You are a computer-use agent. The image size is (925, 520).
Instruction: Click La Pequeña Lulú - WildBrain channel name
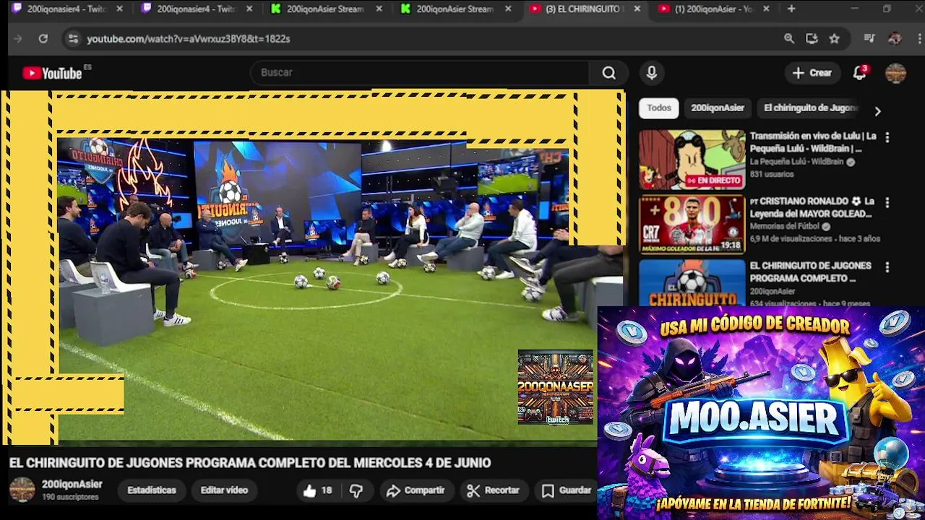[796, 162]
